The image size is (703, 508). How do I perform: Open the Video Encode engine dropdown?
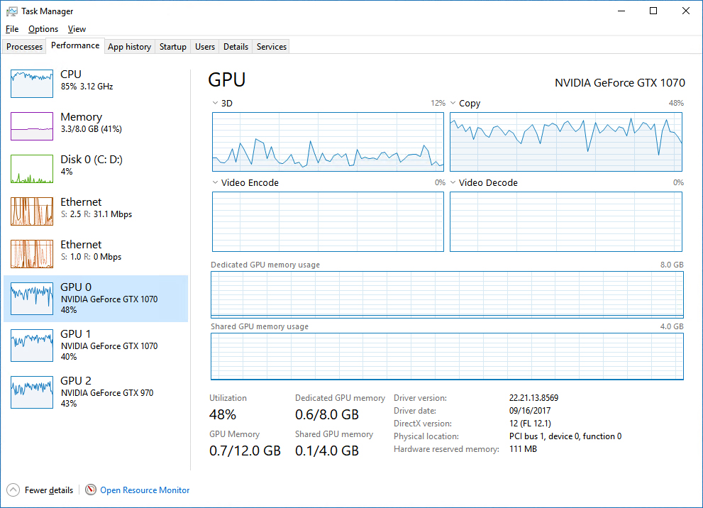point(215,182)
